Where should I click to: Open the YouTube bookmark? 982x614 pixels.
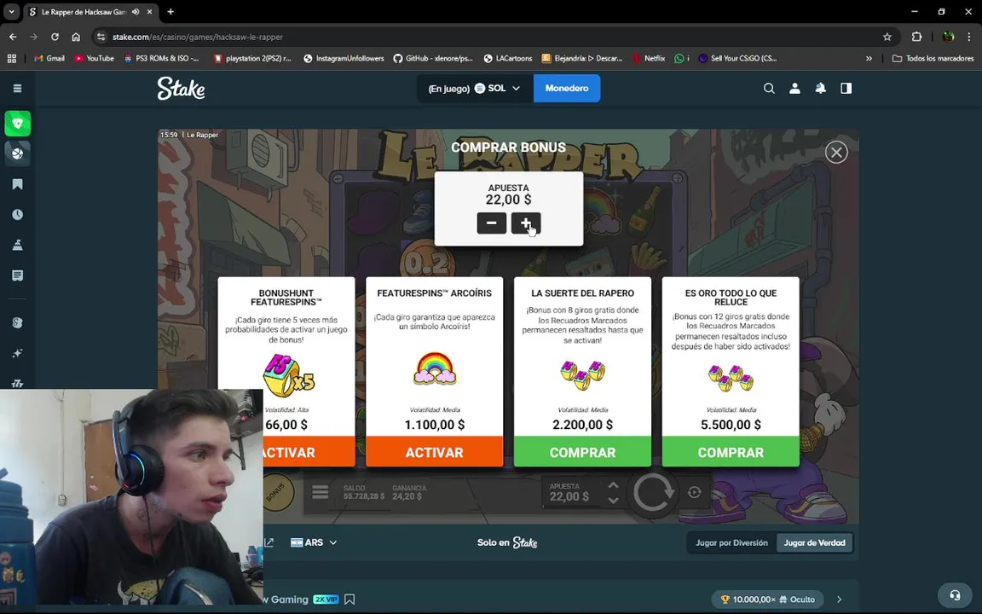(x=94, y=58)
